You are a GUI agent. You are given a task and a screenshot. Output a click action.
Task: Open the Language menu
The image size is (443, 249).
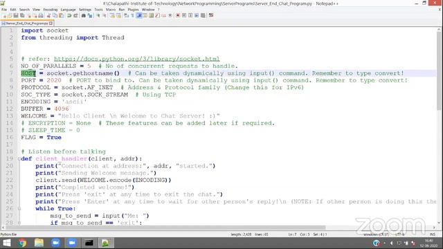68,10
